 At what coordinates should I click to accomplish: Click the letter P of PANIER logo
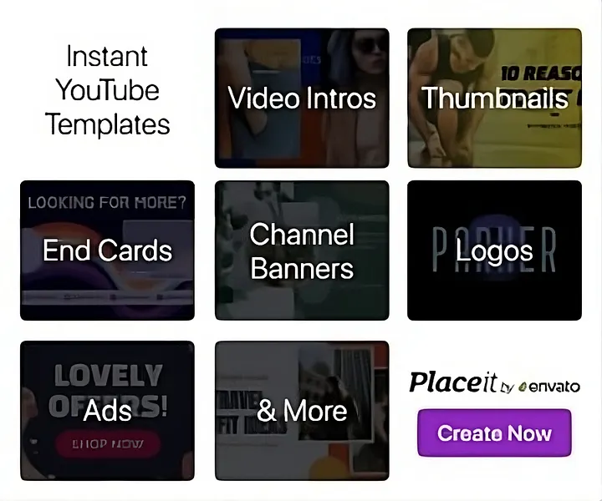click(x=441, y=249)
